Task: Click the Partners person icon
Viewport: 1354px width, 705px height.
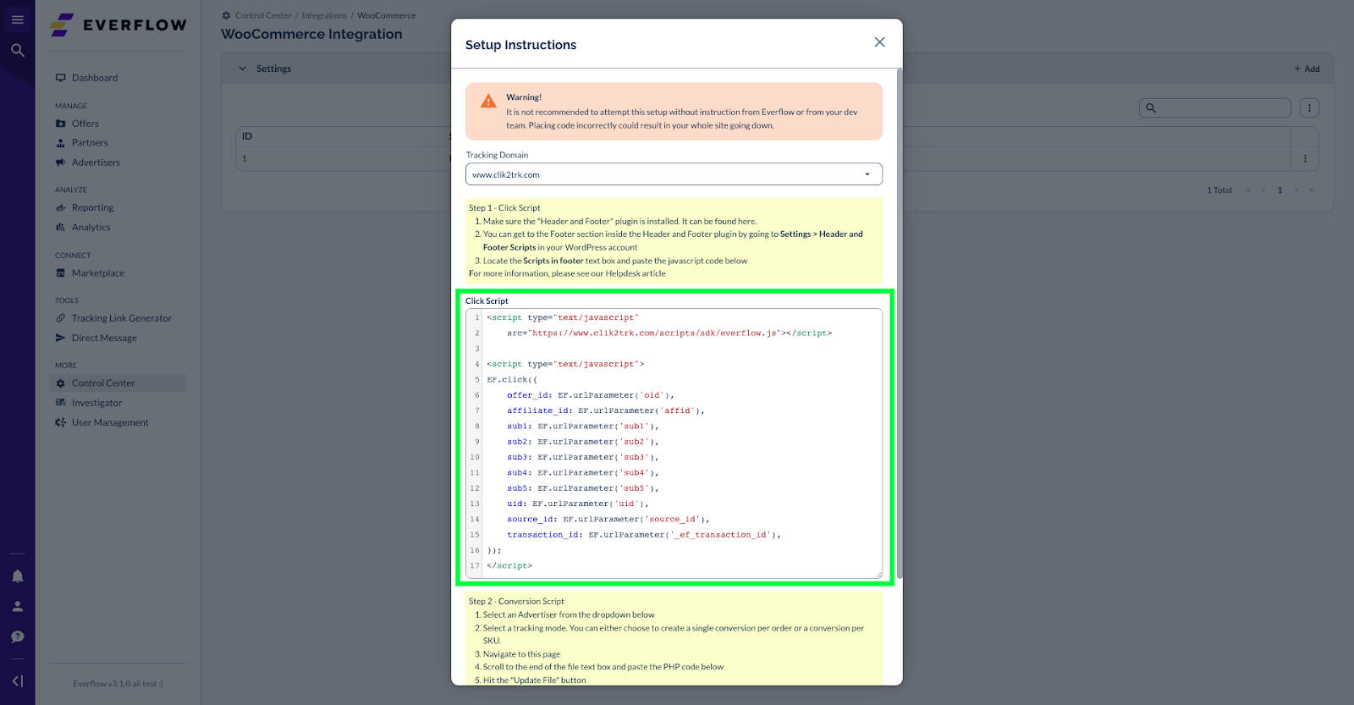Action: 61,143
